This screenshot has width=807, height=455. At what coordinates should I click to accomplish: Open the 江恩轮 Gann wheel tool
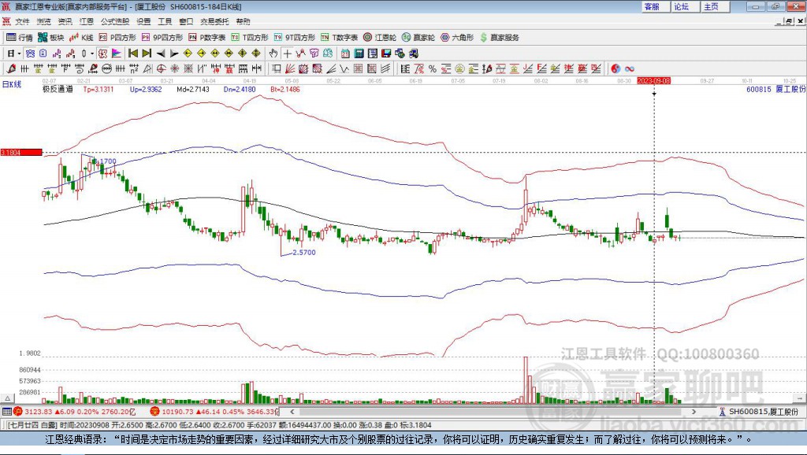pos(380,38)
